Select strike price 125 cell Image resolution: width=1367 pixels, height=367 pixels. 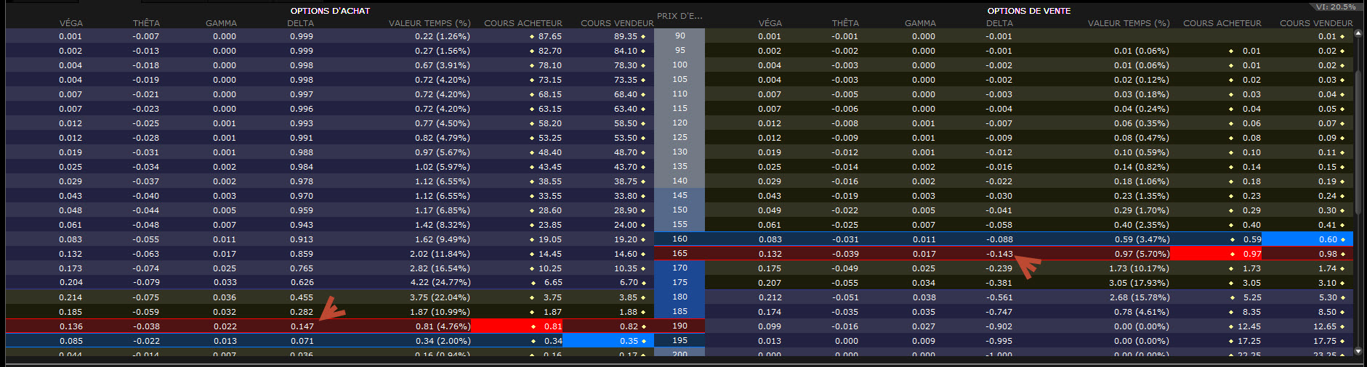[680, 137]
